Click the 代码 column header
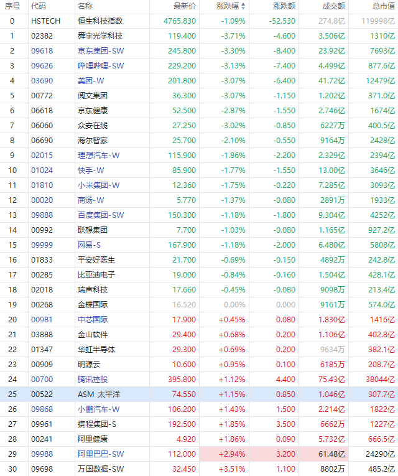This screenshot has height=476, width=398. tap(39, 6)
